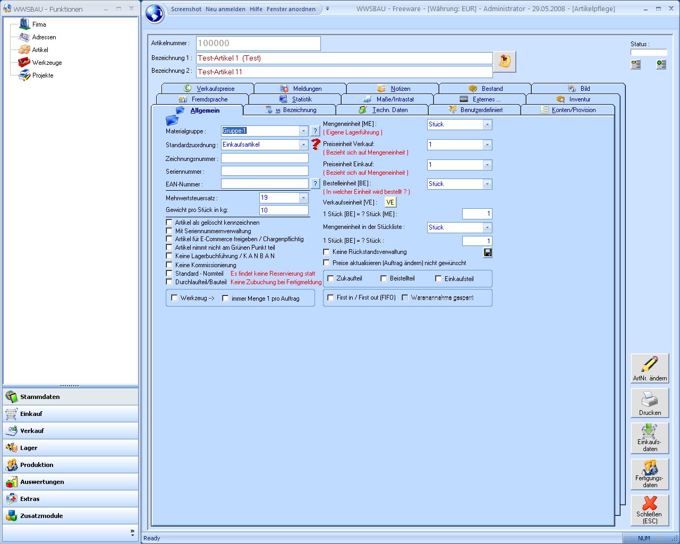
Task: Click the globe application menu icon
Action: [155, 14]
